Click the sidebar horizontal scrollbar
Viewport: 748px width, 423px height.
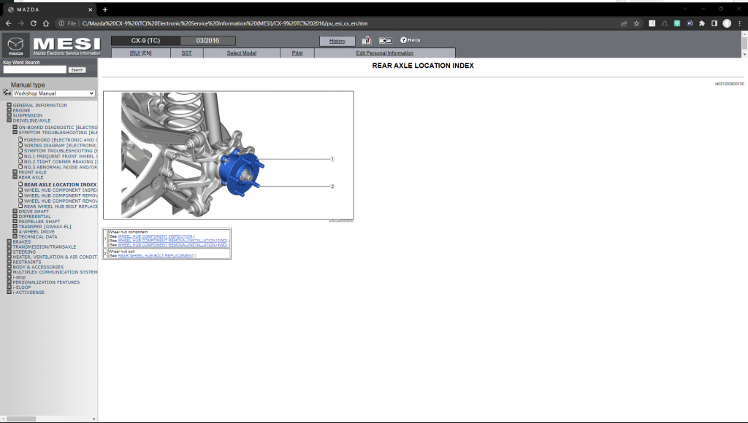click(x=22, y=419)
